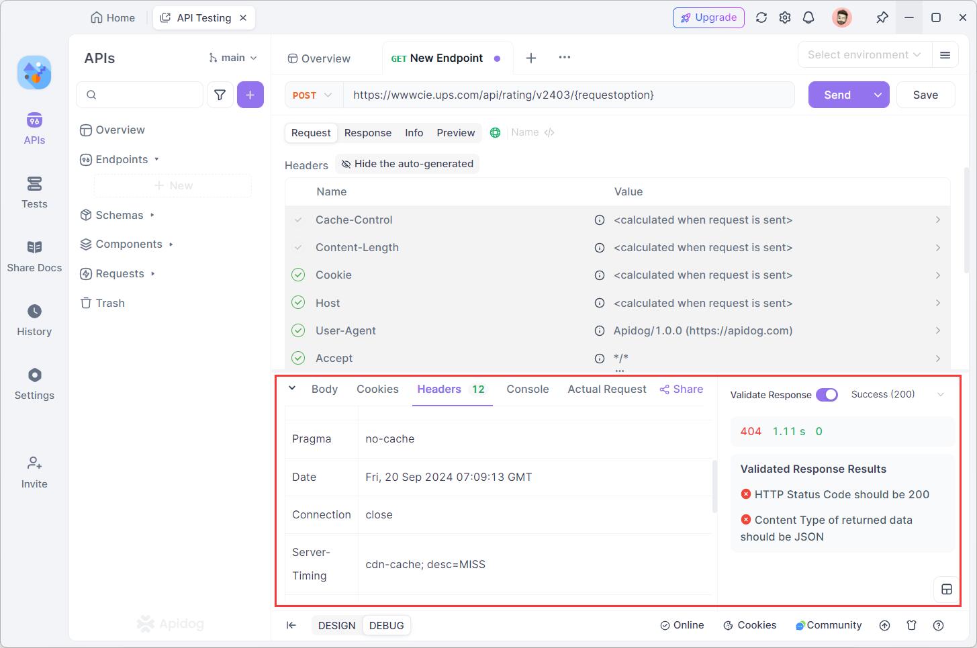Image resolution: width=977 pixels, height=648 pixels.
Task: Open the environment hamburger menu
Action: point(945,55)
